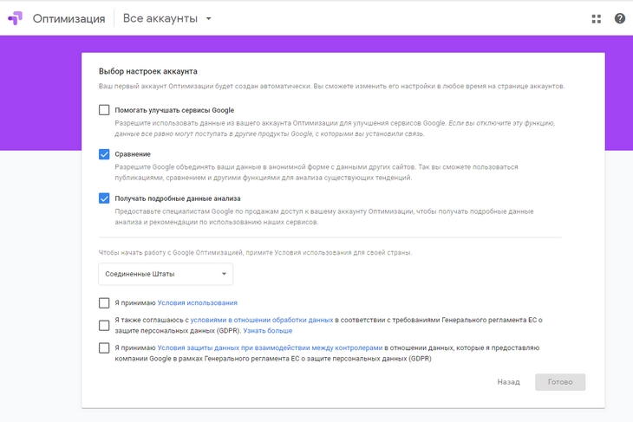Image resolution: width=633 pixels, height=422 pixels.
Task: Uncheck the Сравнение checkbox
Action: [104, 154]
